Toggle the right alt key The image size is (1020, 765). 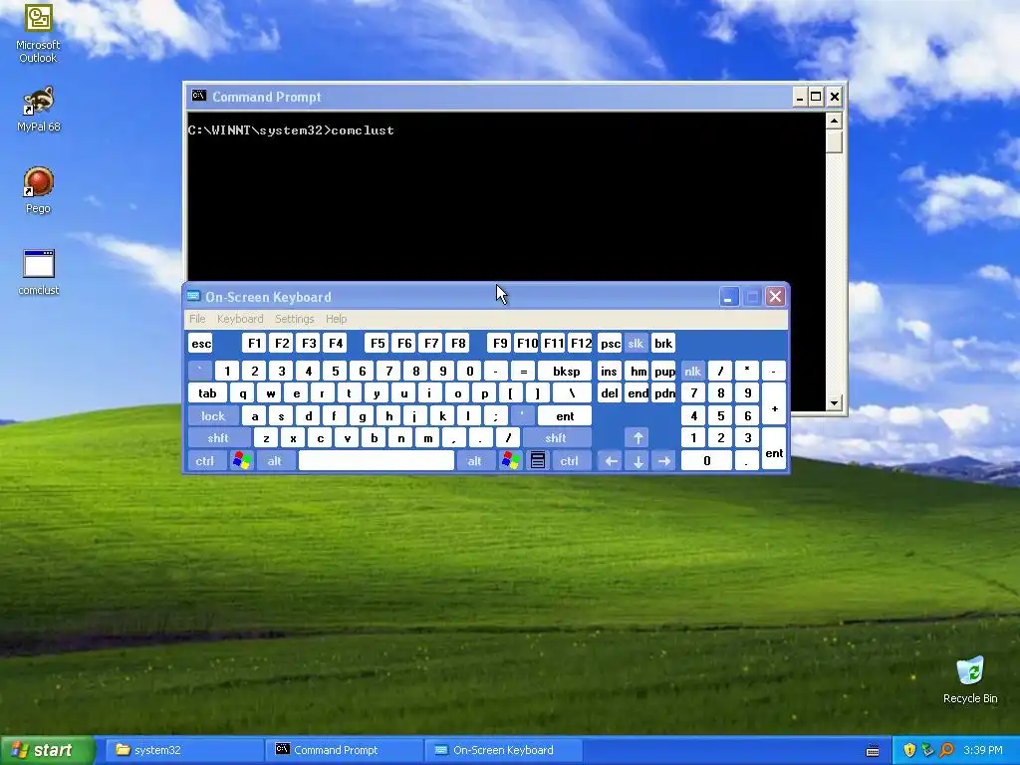[475, 460]
